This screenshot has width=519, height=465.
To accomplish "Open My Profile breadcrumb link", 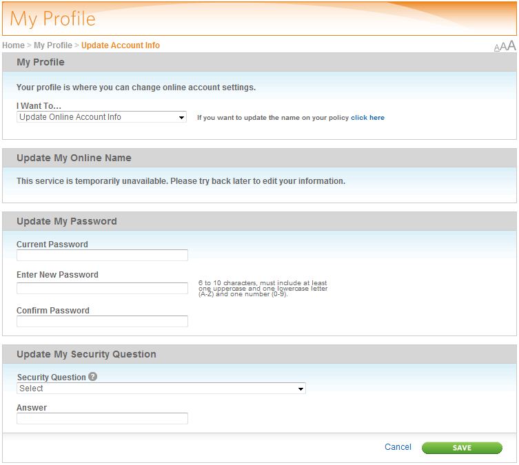I will tap(53, 45).
